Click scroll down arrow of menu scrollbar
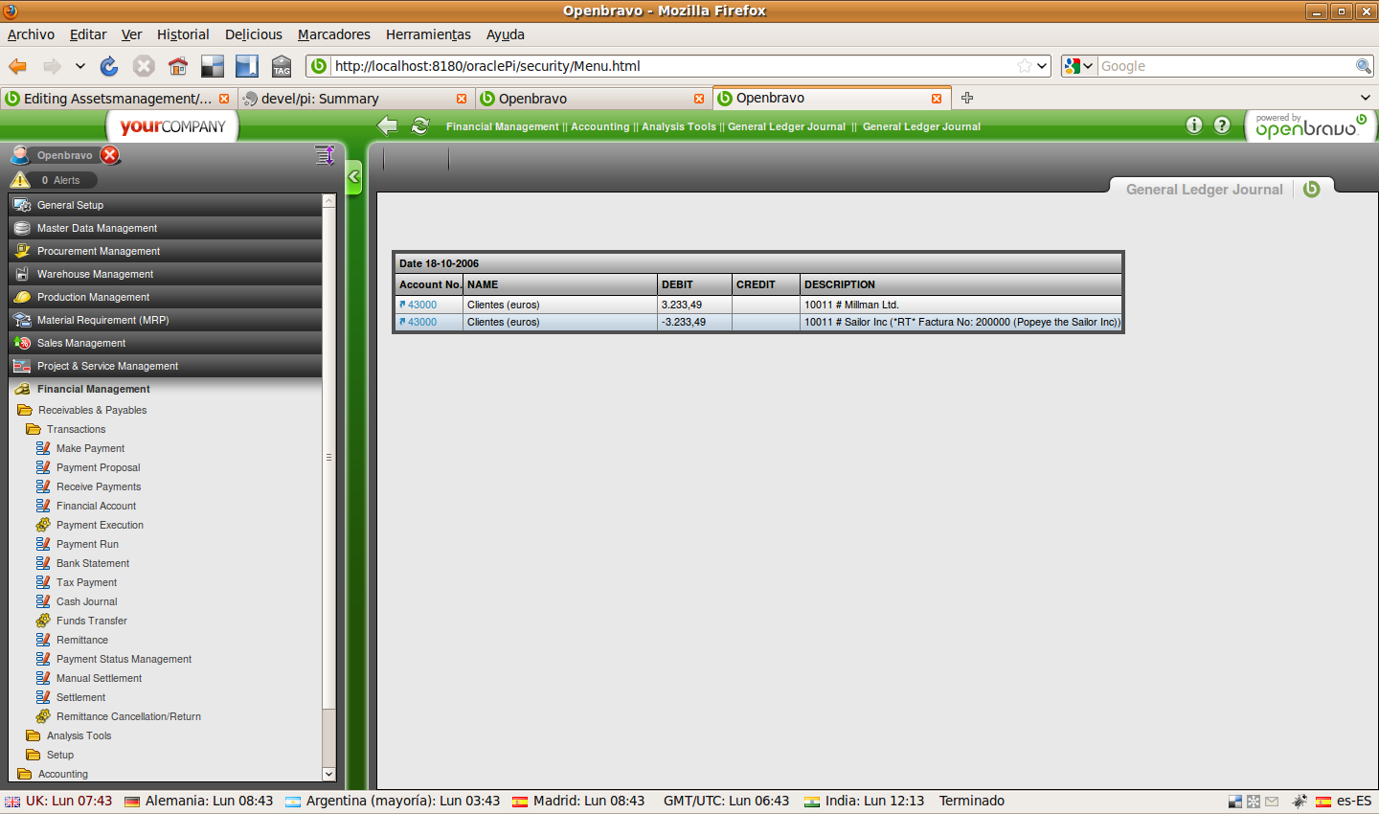The height and width of the screenshot is (814, 1379). click(x=328, y=774)
